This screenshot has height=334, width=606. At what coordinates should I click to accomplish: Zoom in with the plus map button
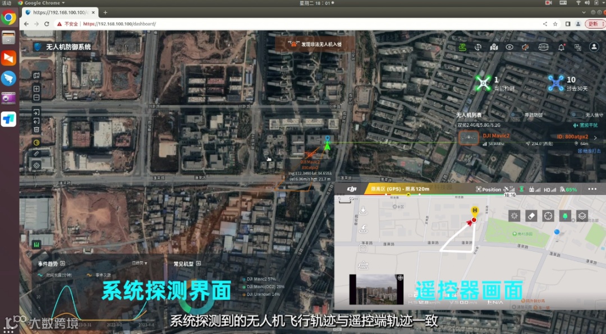point(36,89)
